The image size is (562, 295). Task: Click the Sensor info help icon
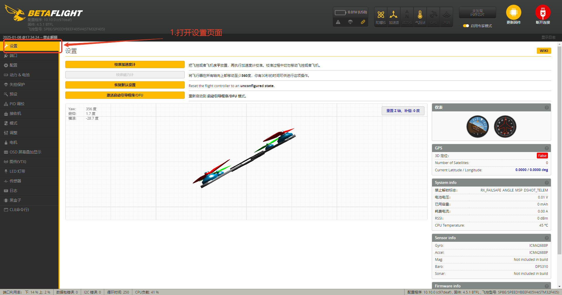(546, 238)
